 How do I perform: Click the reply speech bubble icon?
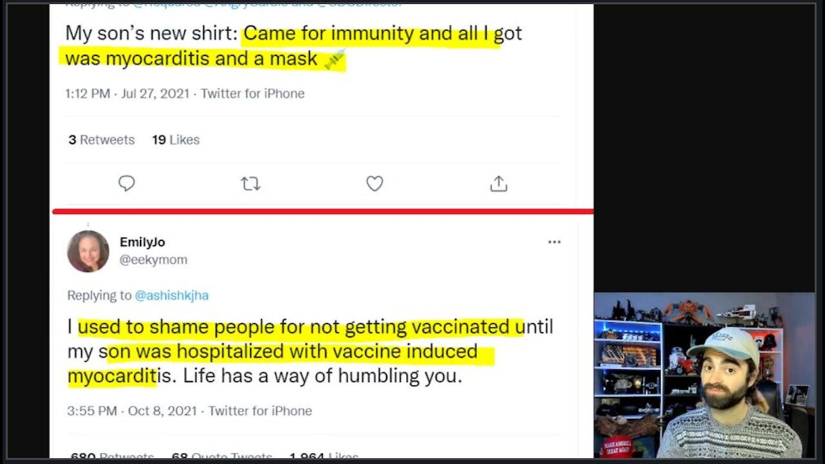[126, 184]
